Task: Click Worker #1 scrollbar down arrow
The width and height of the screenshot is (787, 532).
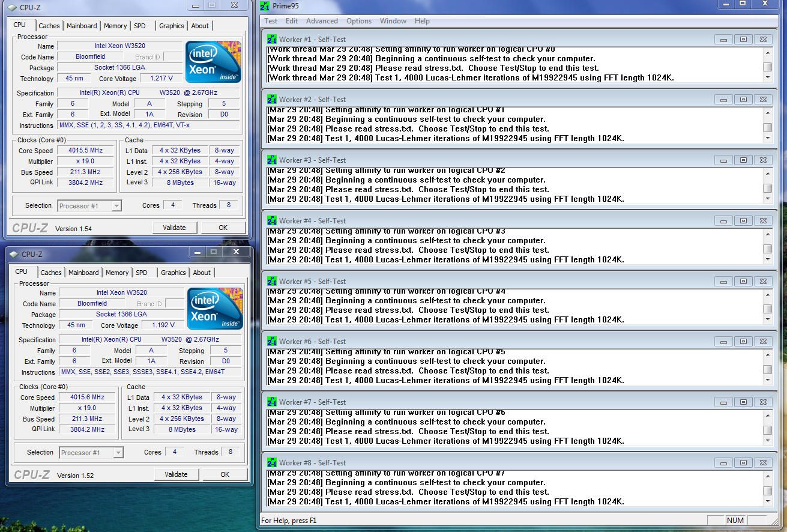Action: [768, 77]
